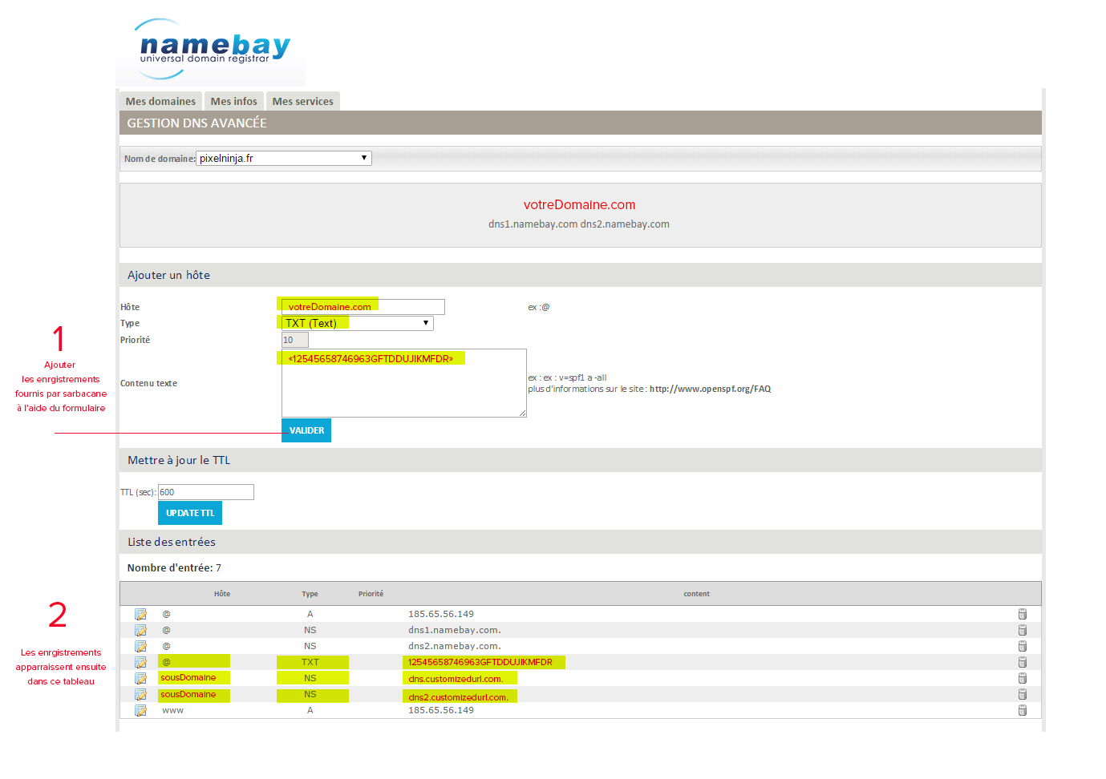Open the Mes domaines tab
This screenshot has width=1106, height=779.
point(160,101)
